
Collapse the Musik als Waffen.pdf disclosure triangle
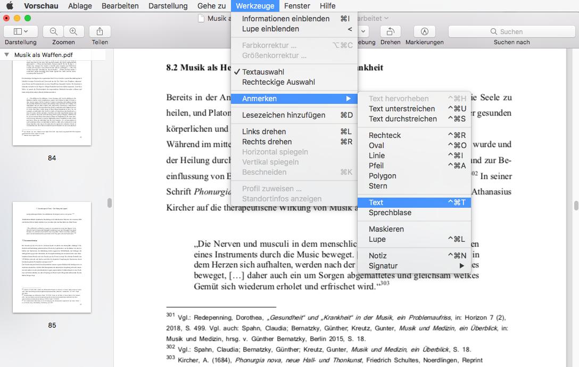[6, 55]
